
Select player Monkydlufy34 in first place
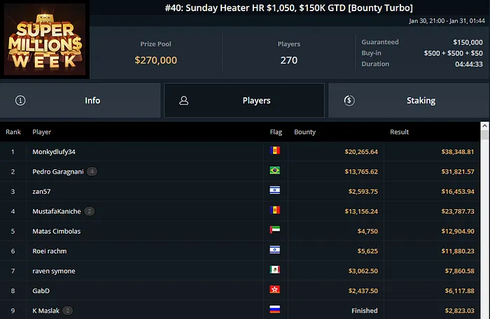pyautogui.click(x=53, y=151)
